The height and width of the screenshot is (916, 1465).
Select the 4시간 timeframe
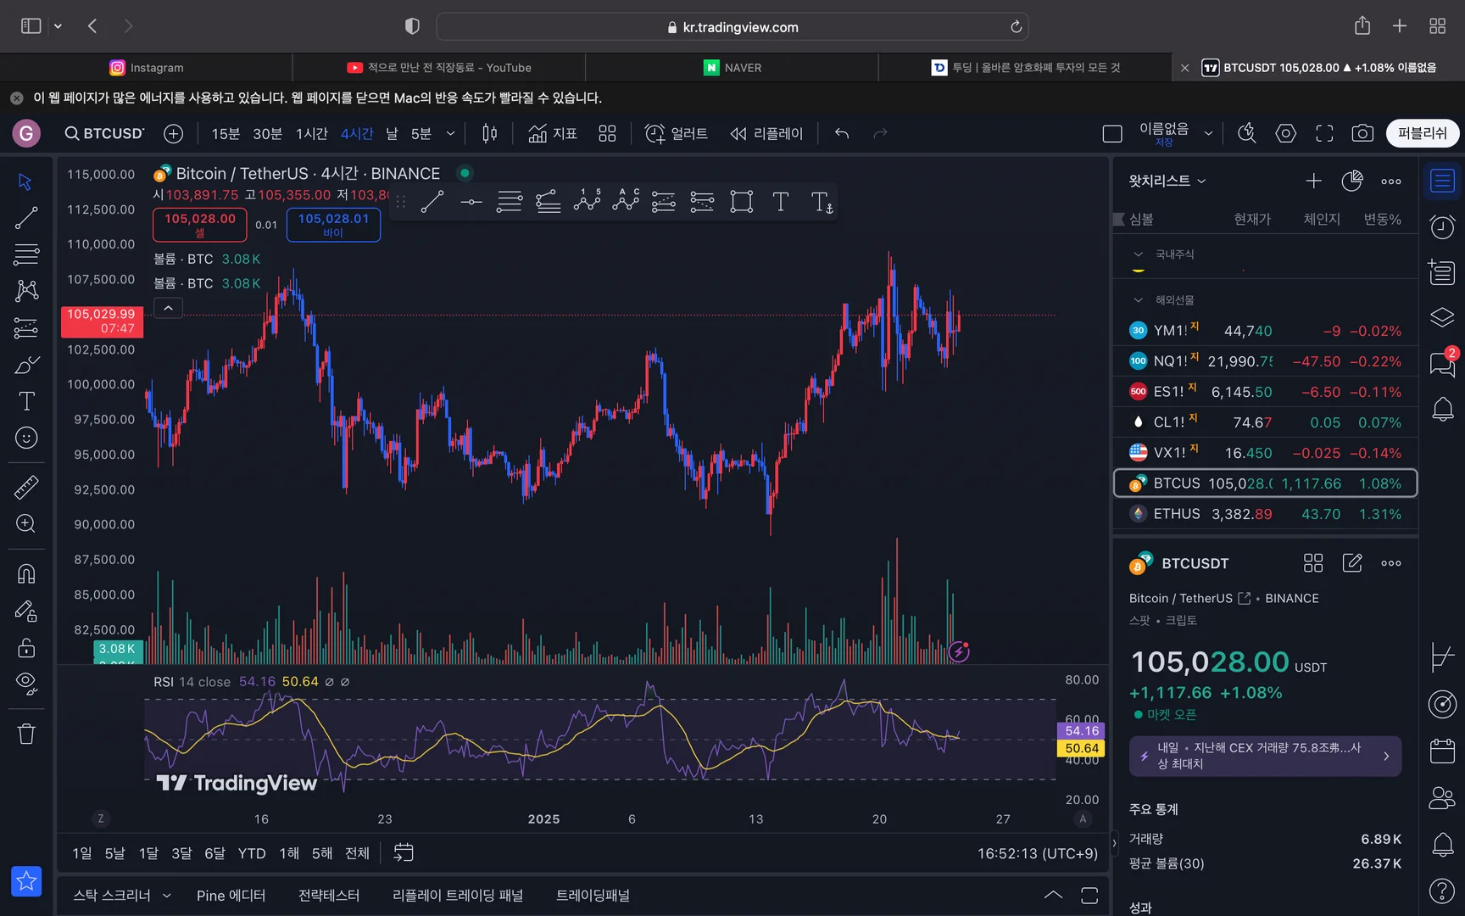[357, 134]
